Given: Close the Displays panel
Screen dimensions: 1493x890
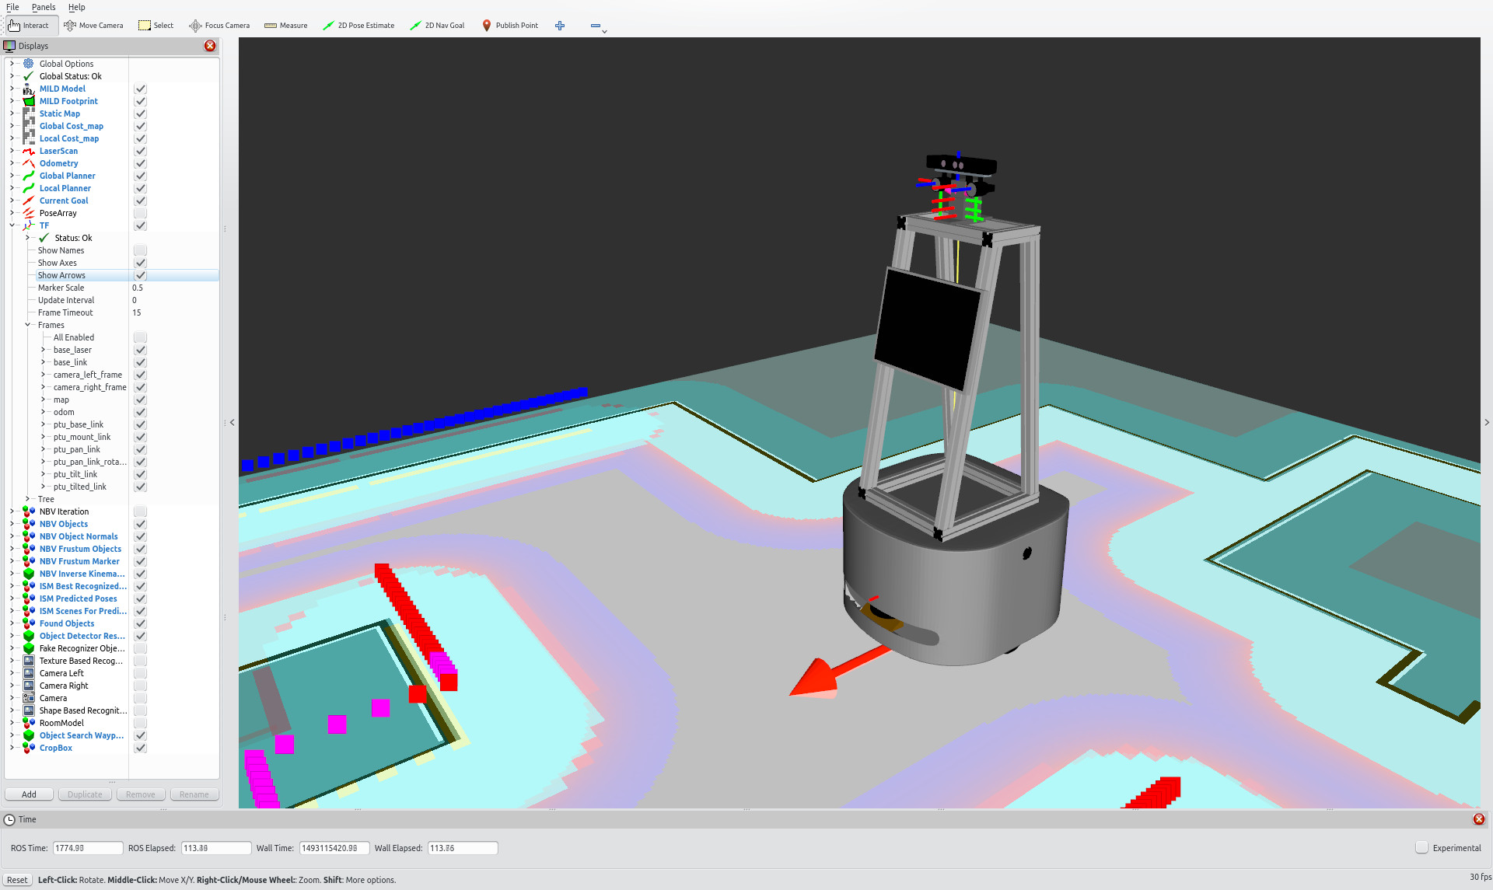Looking at the screenshot, I should pyautogui.click(x=210, y=46).
